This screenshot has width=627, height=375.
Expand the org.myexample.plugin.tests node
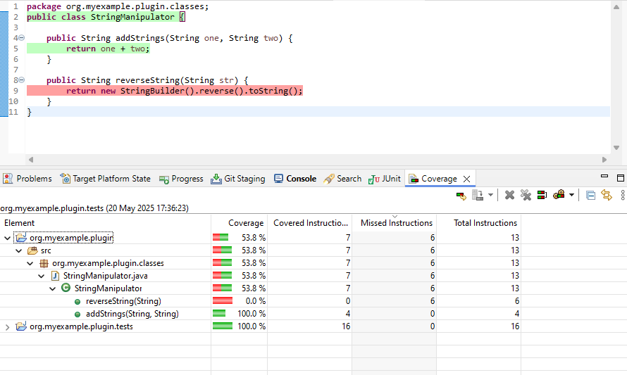8,326
